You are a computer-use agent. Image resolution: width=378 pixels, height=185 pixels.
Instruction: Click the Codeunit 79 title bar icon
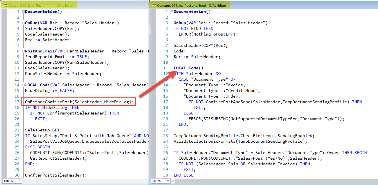click(x=153, y=5)
